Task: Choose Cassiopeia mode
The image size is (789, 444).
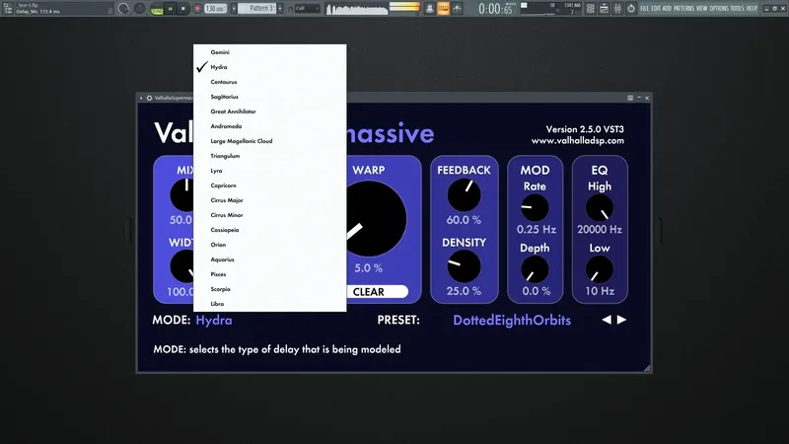Action: [269, 230]
